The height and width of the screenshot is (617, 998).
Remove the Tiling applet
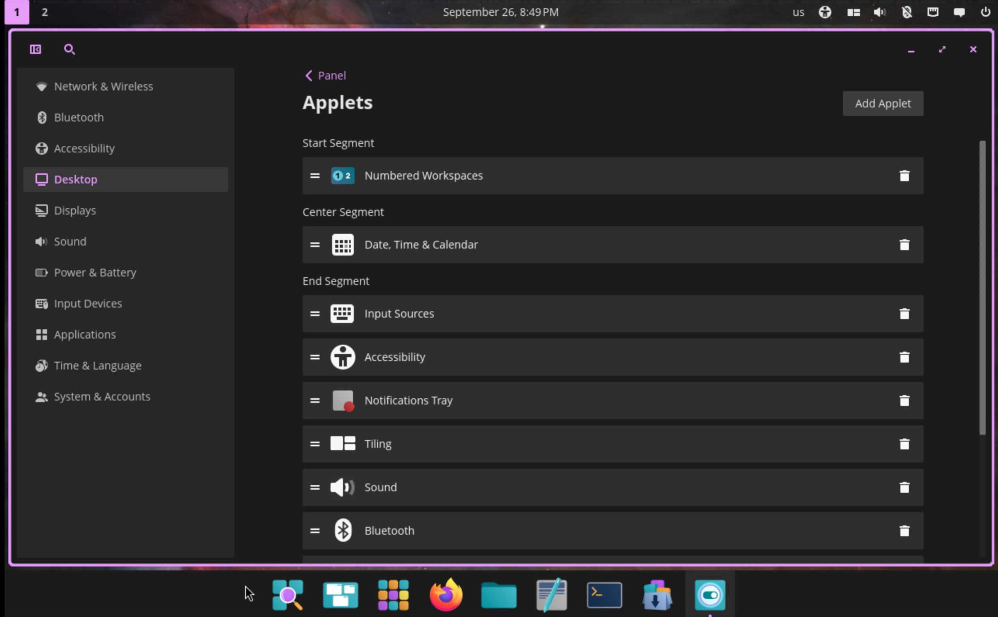tap(904, 444)
